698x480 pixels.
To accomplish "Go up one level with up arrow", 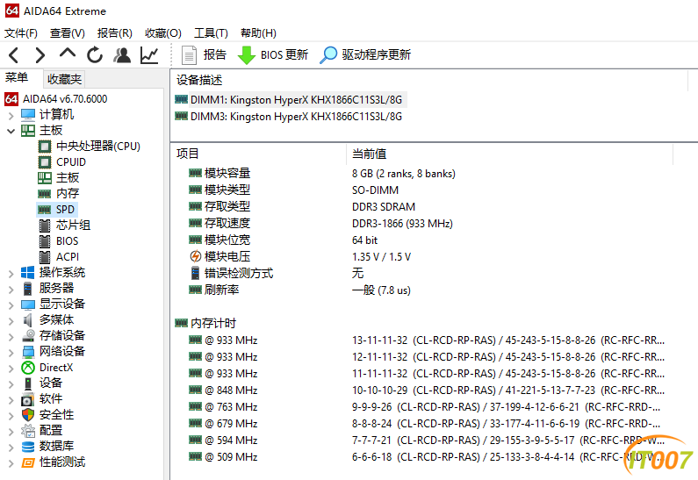I will [68, 55].
